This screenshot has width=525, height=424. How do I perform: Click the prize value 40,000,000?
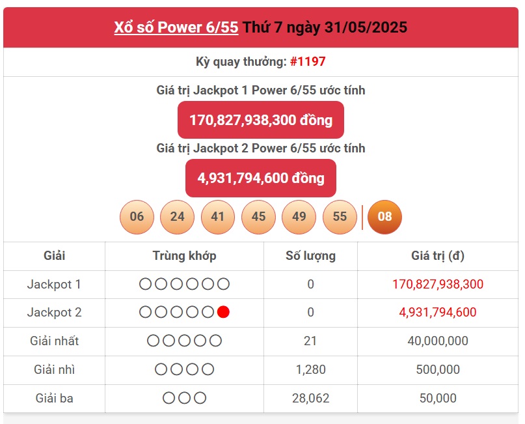(438, 341)
